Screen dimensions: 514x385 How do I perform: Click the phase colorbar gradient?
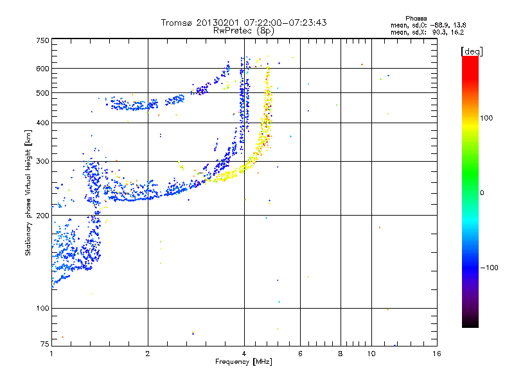tap(470, 191)
